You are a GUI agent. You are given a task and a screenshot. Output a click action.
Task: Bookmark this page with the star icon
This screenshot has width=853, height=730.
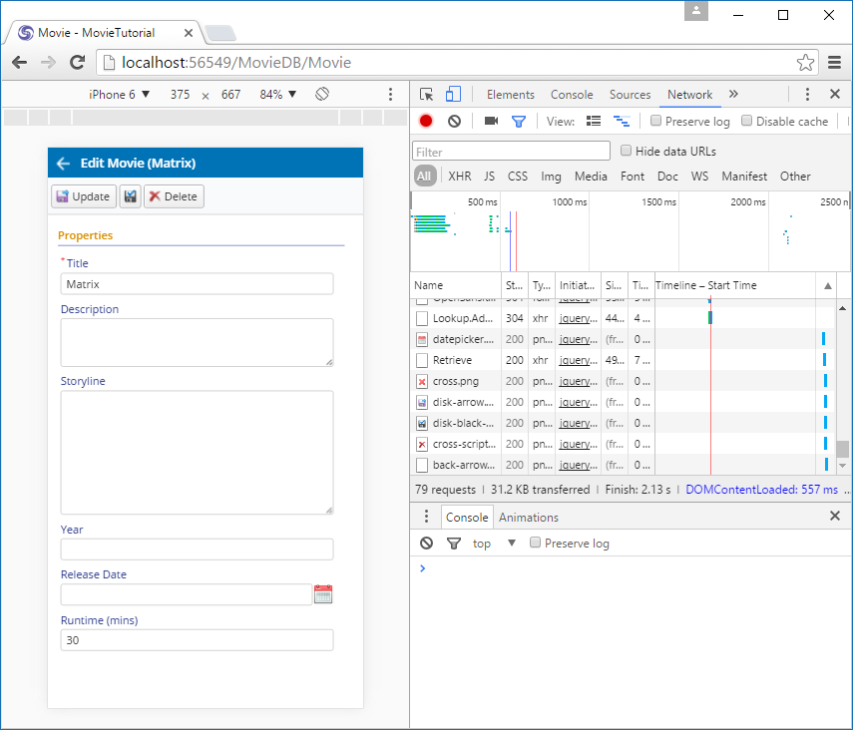point(805,63)
